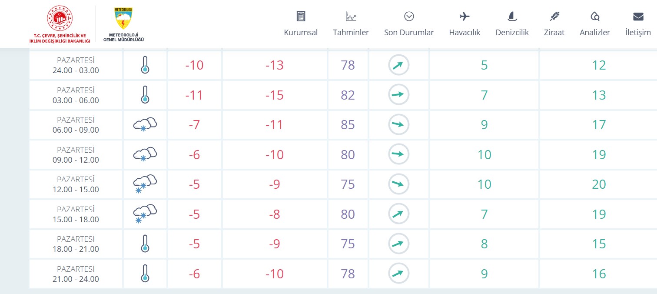
Task: Open the Son Durumlar menu
Action: [409, 33]
